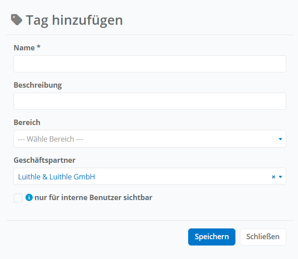The height and width of the screenshot is (259, 298).
Task: Focus the Name text field
Action: point(150,64)
